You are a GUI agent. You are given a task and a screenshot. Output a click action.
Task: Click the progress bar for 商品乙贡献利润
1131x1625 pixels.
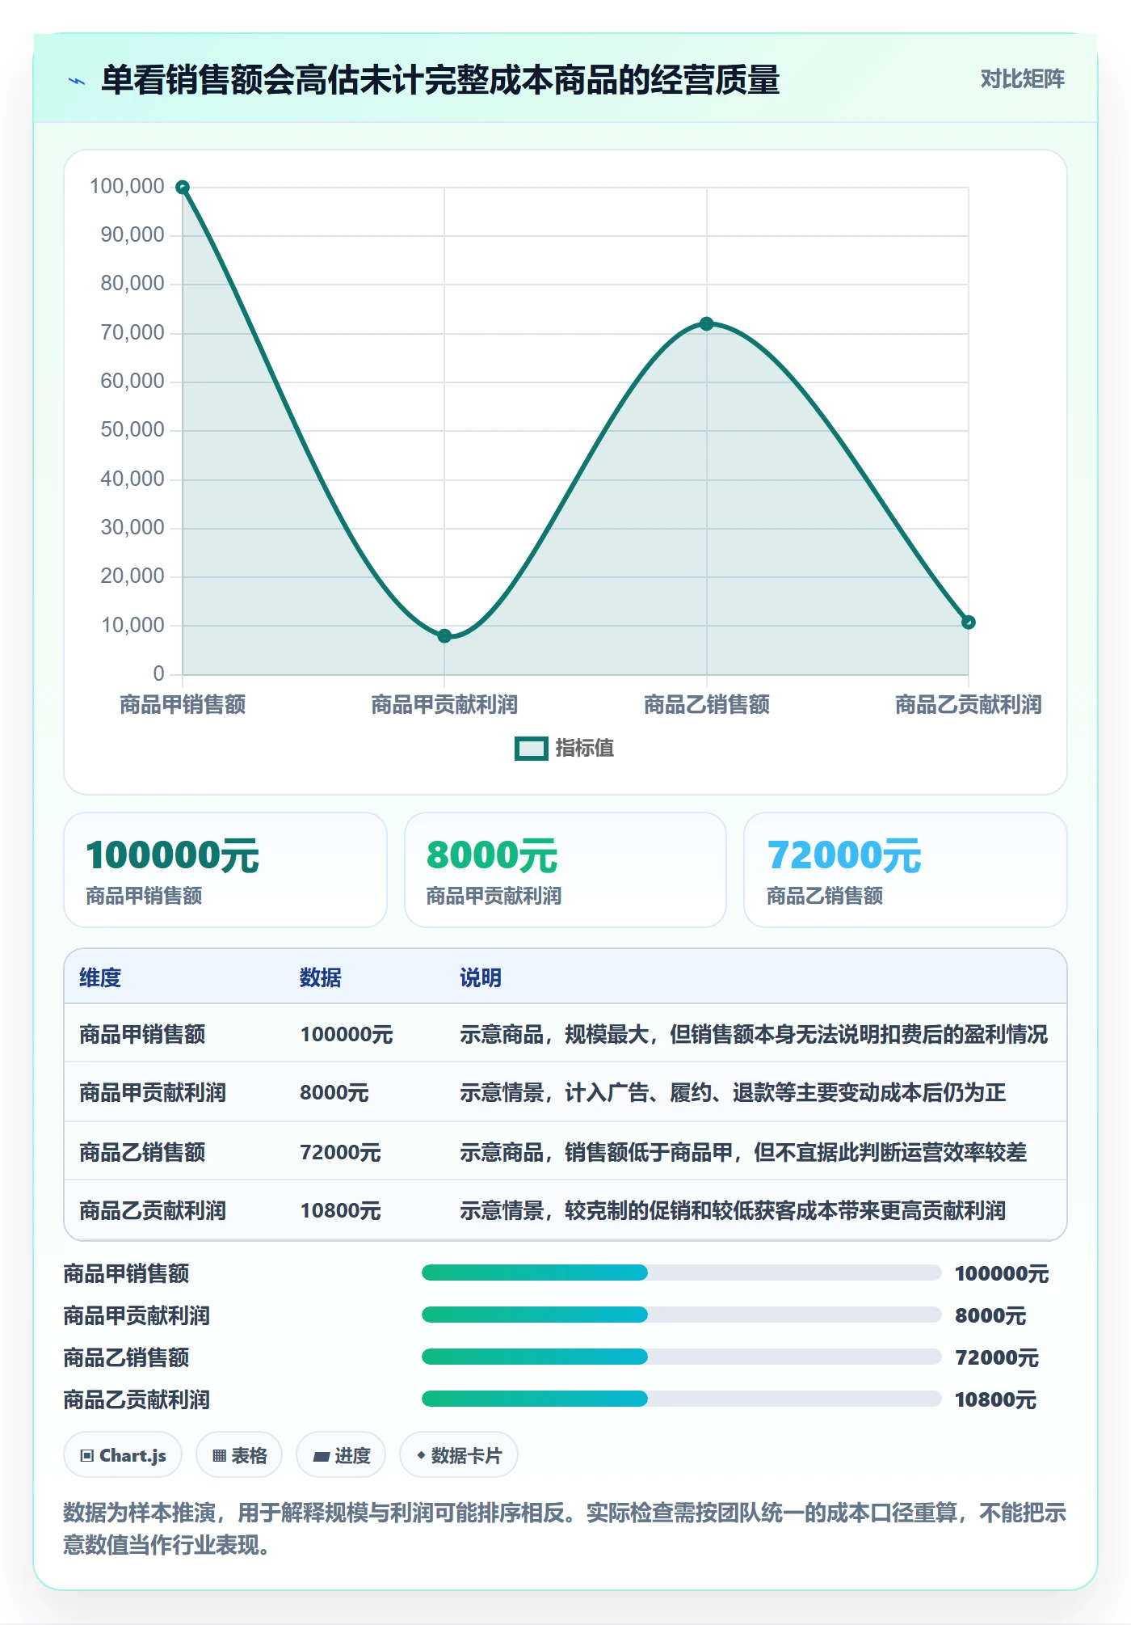(x=681, y=1399)
